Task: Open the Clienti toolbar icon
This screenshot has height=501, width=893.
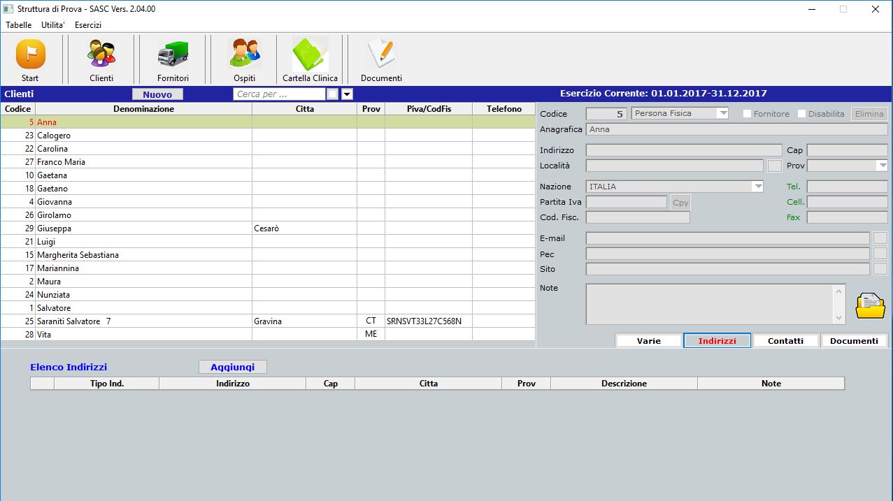Action: tap(101, 55)
